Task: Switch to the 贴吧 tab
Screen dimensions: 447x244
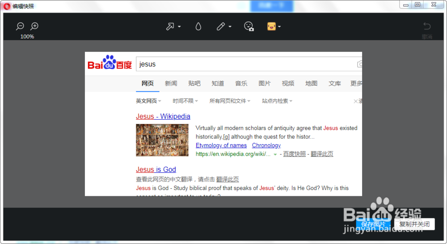Action: click(x=194, y=83)
